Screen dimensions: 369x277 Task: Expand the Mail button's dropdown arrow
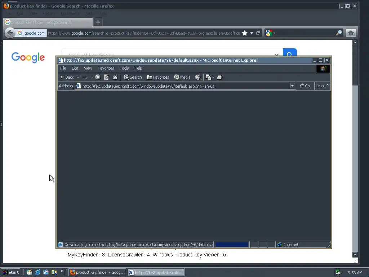coord(213,77)
